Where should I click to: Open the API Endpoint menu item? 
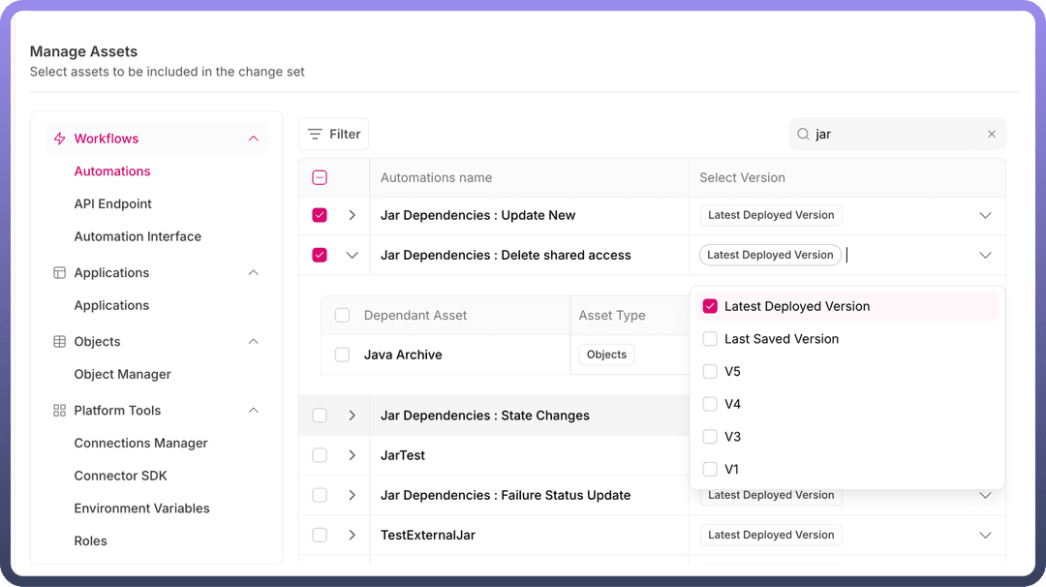(x=113, y=204)
